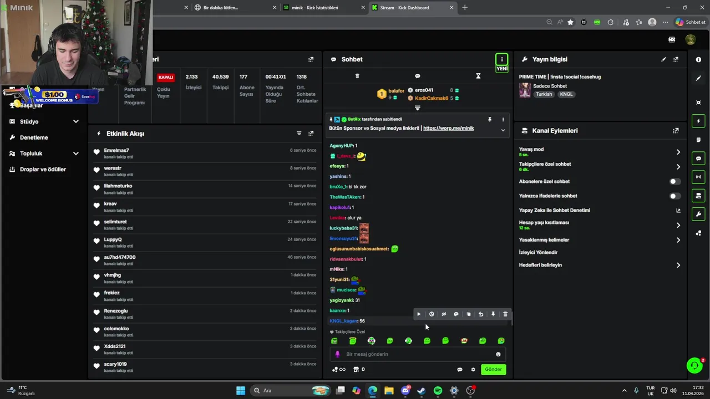This screenshot has height=399, width=710.
Task: Open Yasaklanmış kelimeler arrow
Action: pyautogui.click(x=678, y=240)
